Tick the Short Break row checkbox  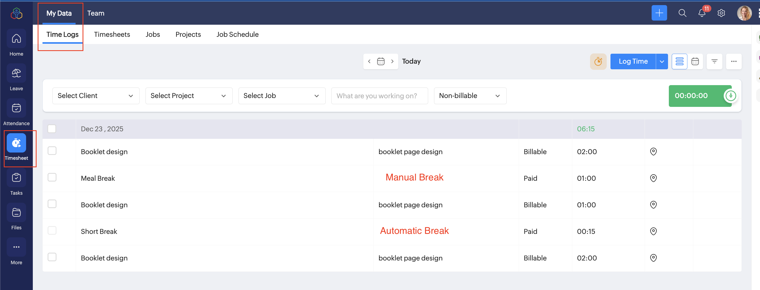52,230
